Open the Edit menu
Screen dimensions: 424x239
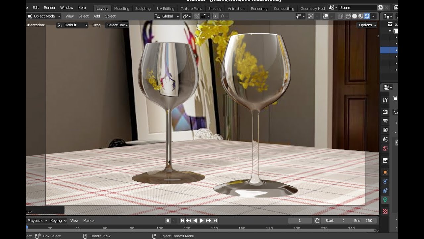point(36,8)
